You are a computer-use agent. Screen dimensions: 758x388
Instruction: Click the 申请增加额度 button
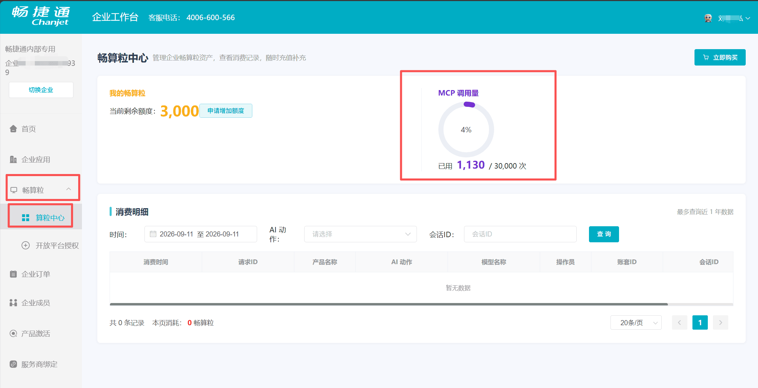click(226, 111)
